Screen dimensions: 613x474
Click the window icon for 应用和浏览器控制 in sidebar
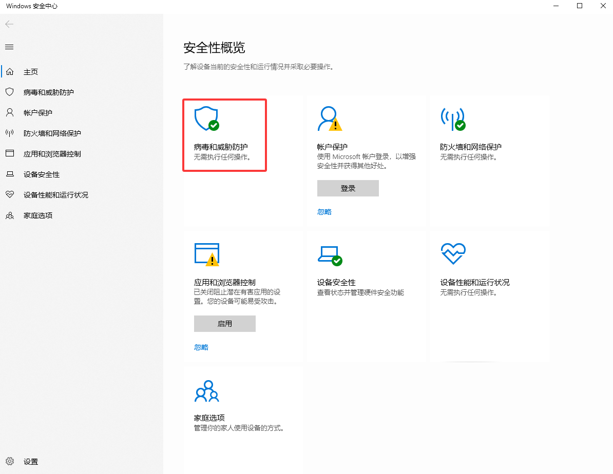pyautogui.click(x=10, y=153)
